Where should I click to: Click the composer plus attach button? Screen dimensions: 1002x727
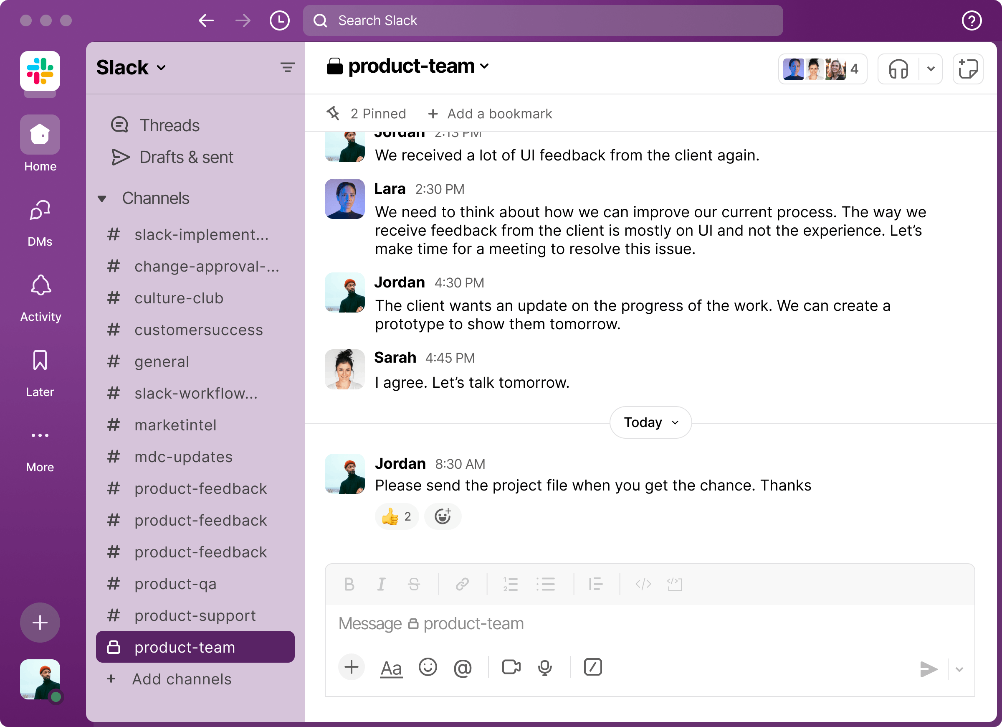click(351, 667)
